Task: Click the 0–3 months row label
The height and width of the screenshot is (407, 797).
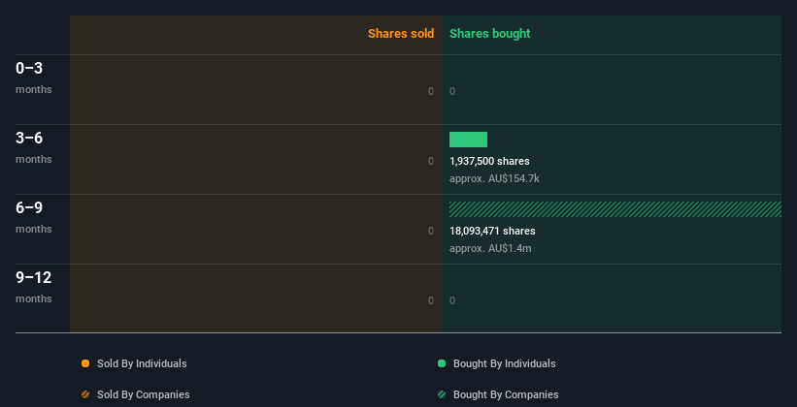Action: click(x=34, y=78)
